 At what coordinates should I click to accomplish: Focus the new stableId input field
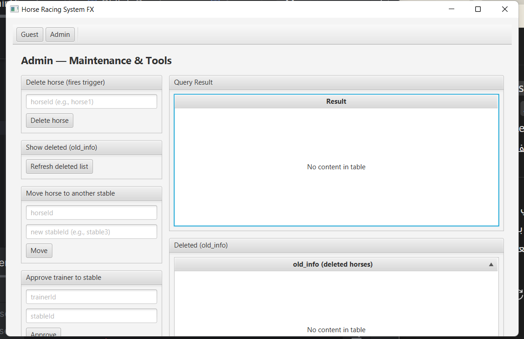coord(91,232)
